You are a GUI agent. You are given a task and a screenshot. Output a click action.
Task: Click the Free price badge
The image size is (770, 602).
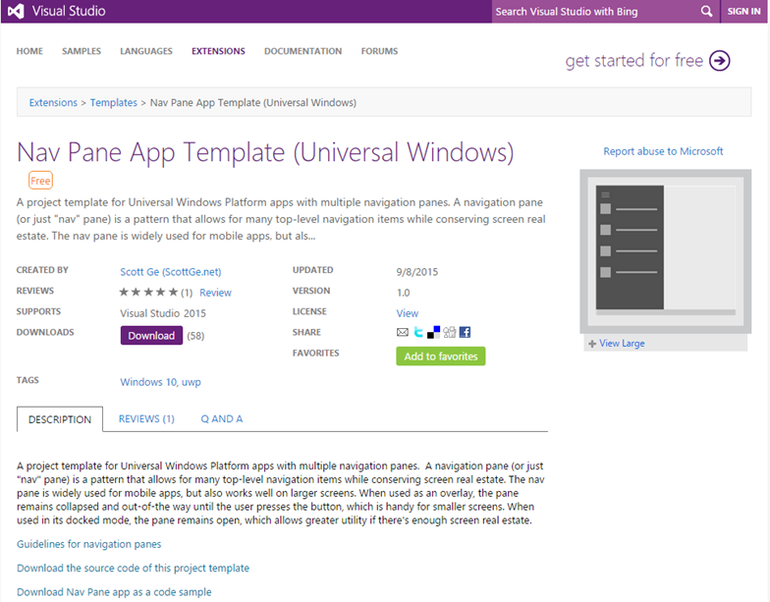coord(40,181)
